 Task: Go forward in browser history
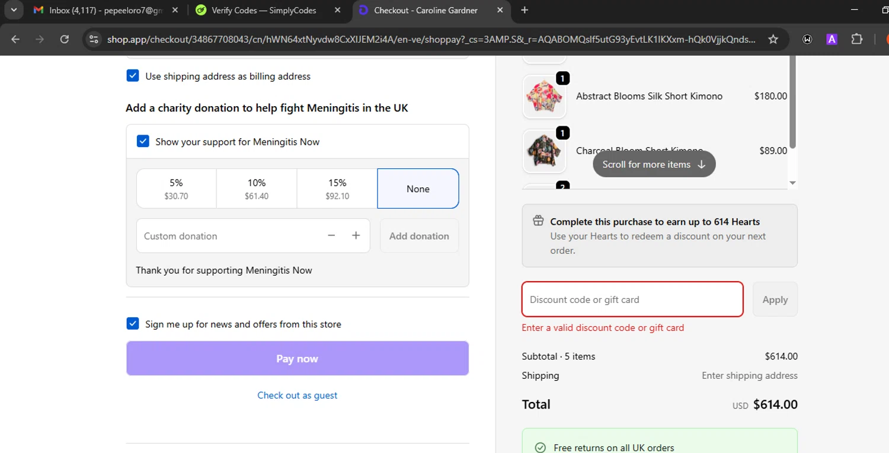[x=40, y=39]
